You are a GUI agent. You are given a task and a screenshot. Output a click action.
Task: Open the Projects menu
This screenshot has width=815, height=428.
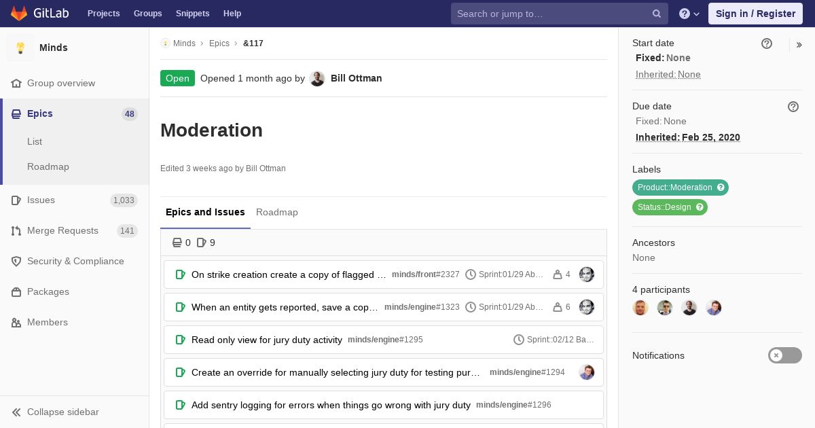coord(103,14)
